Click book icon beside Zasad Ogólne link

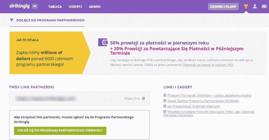point(165,101)
